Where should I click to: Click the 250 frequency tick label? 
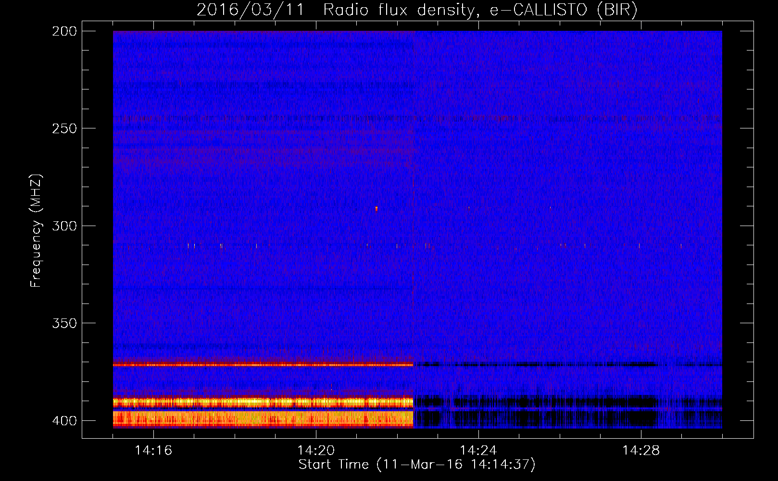pos(64,128)
